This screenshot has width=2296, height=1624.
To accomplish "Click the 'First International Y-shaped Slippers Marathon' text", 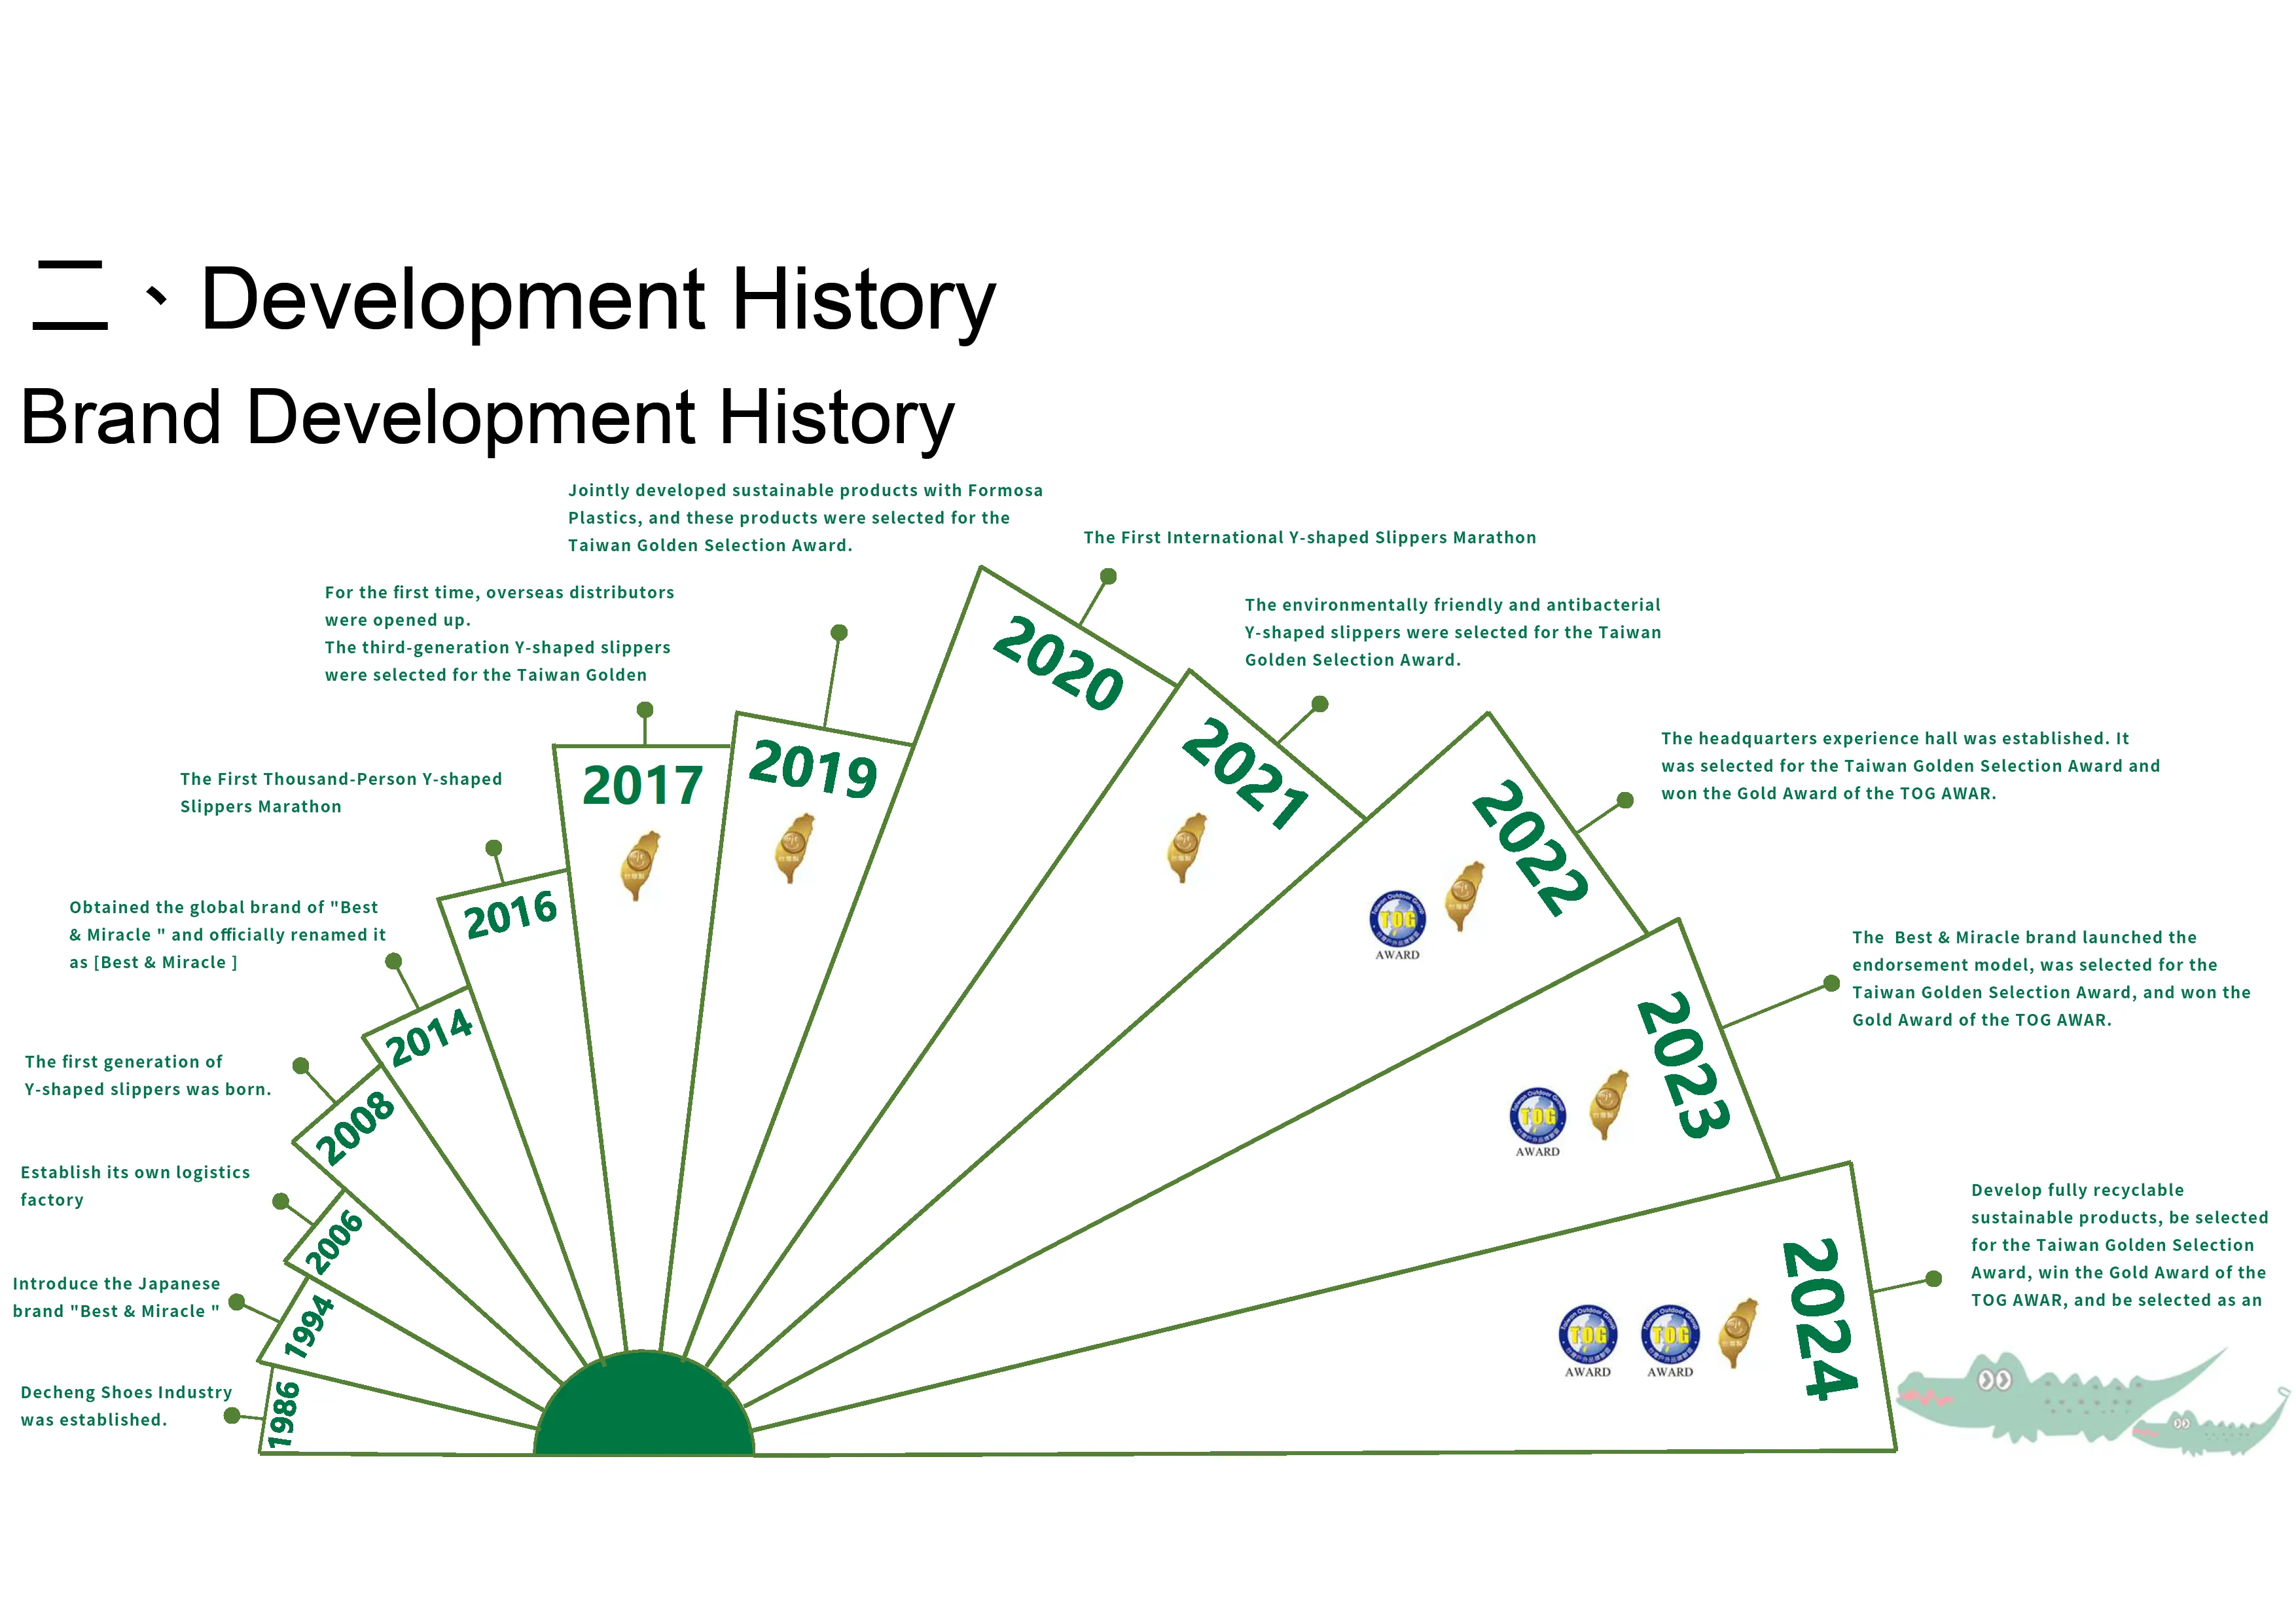I will coord(1309,537).
